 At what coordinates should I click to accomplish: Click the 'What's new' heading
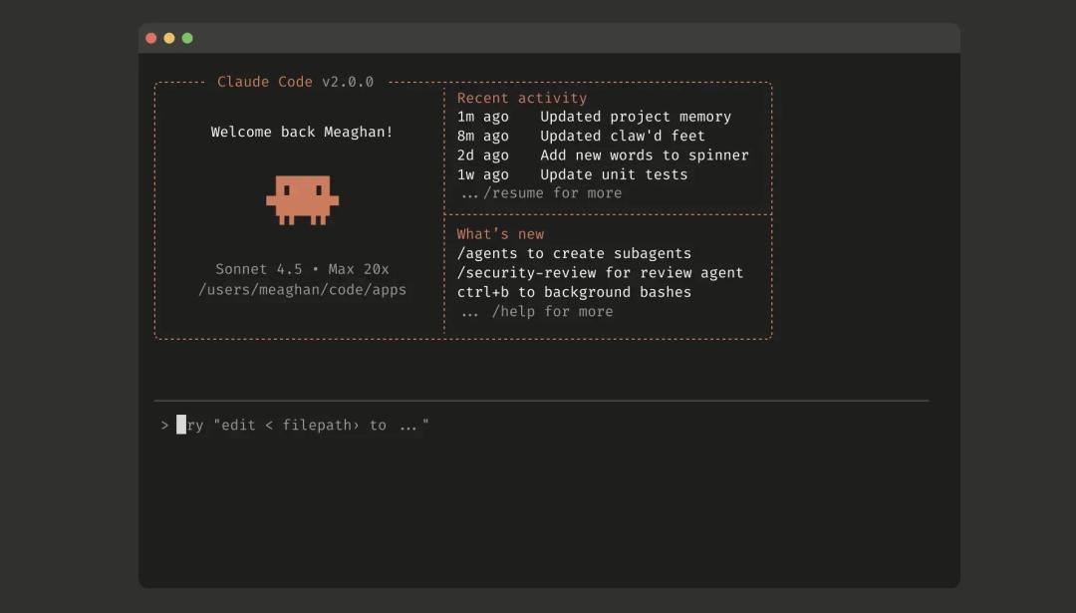(500, 234)
